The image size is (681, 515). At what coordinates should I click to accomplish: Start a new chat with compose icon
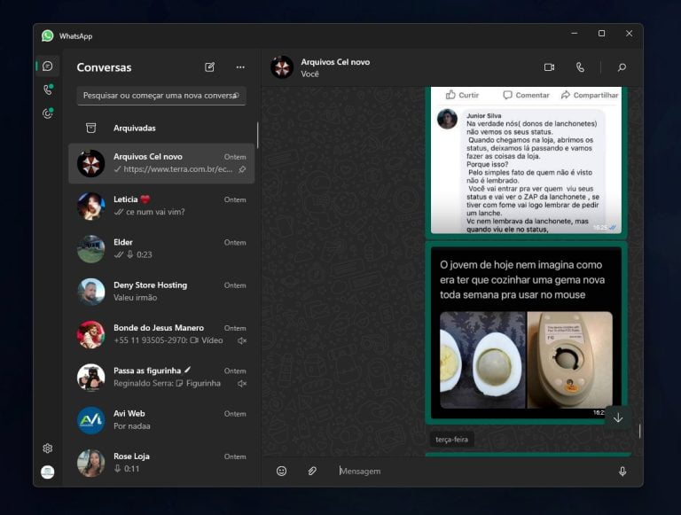point(210,67)
